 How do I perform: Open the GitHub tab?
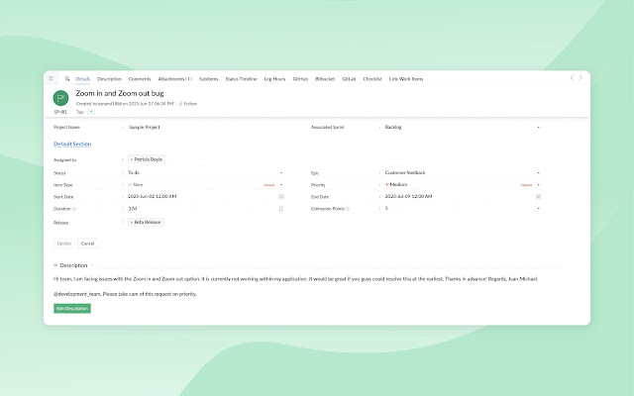pyautogui.click(x=300, y=79)
